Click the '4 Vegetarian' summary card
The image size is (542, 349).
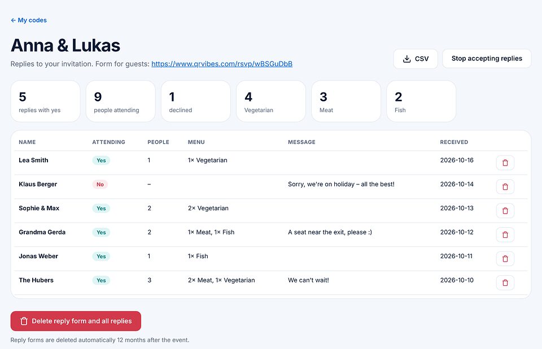click(271, 101)
